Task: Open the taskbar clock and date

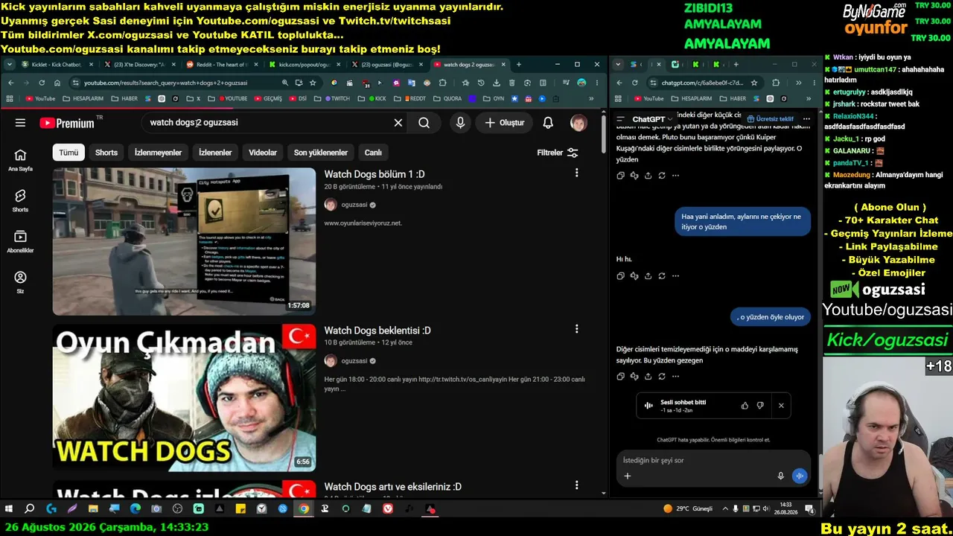Action: click(785, 509)
